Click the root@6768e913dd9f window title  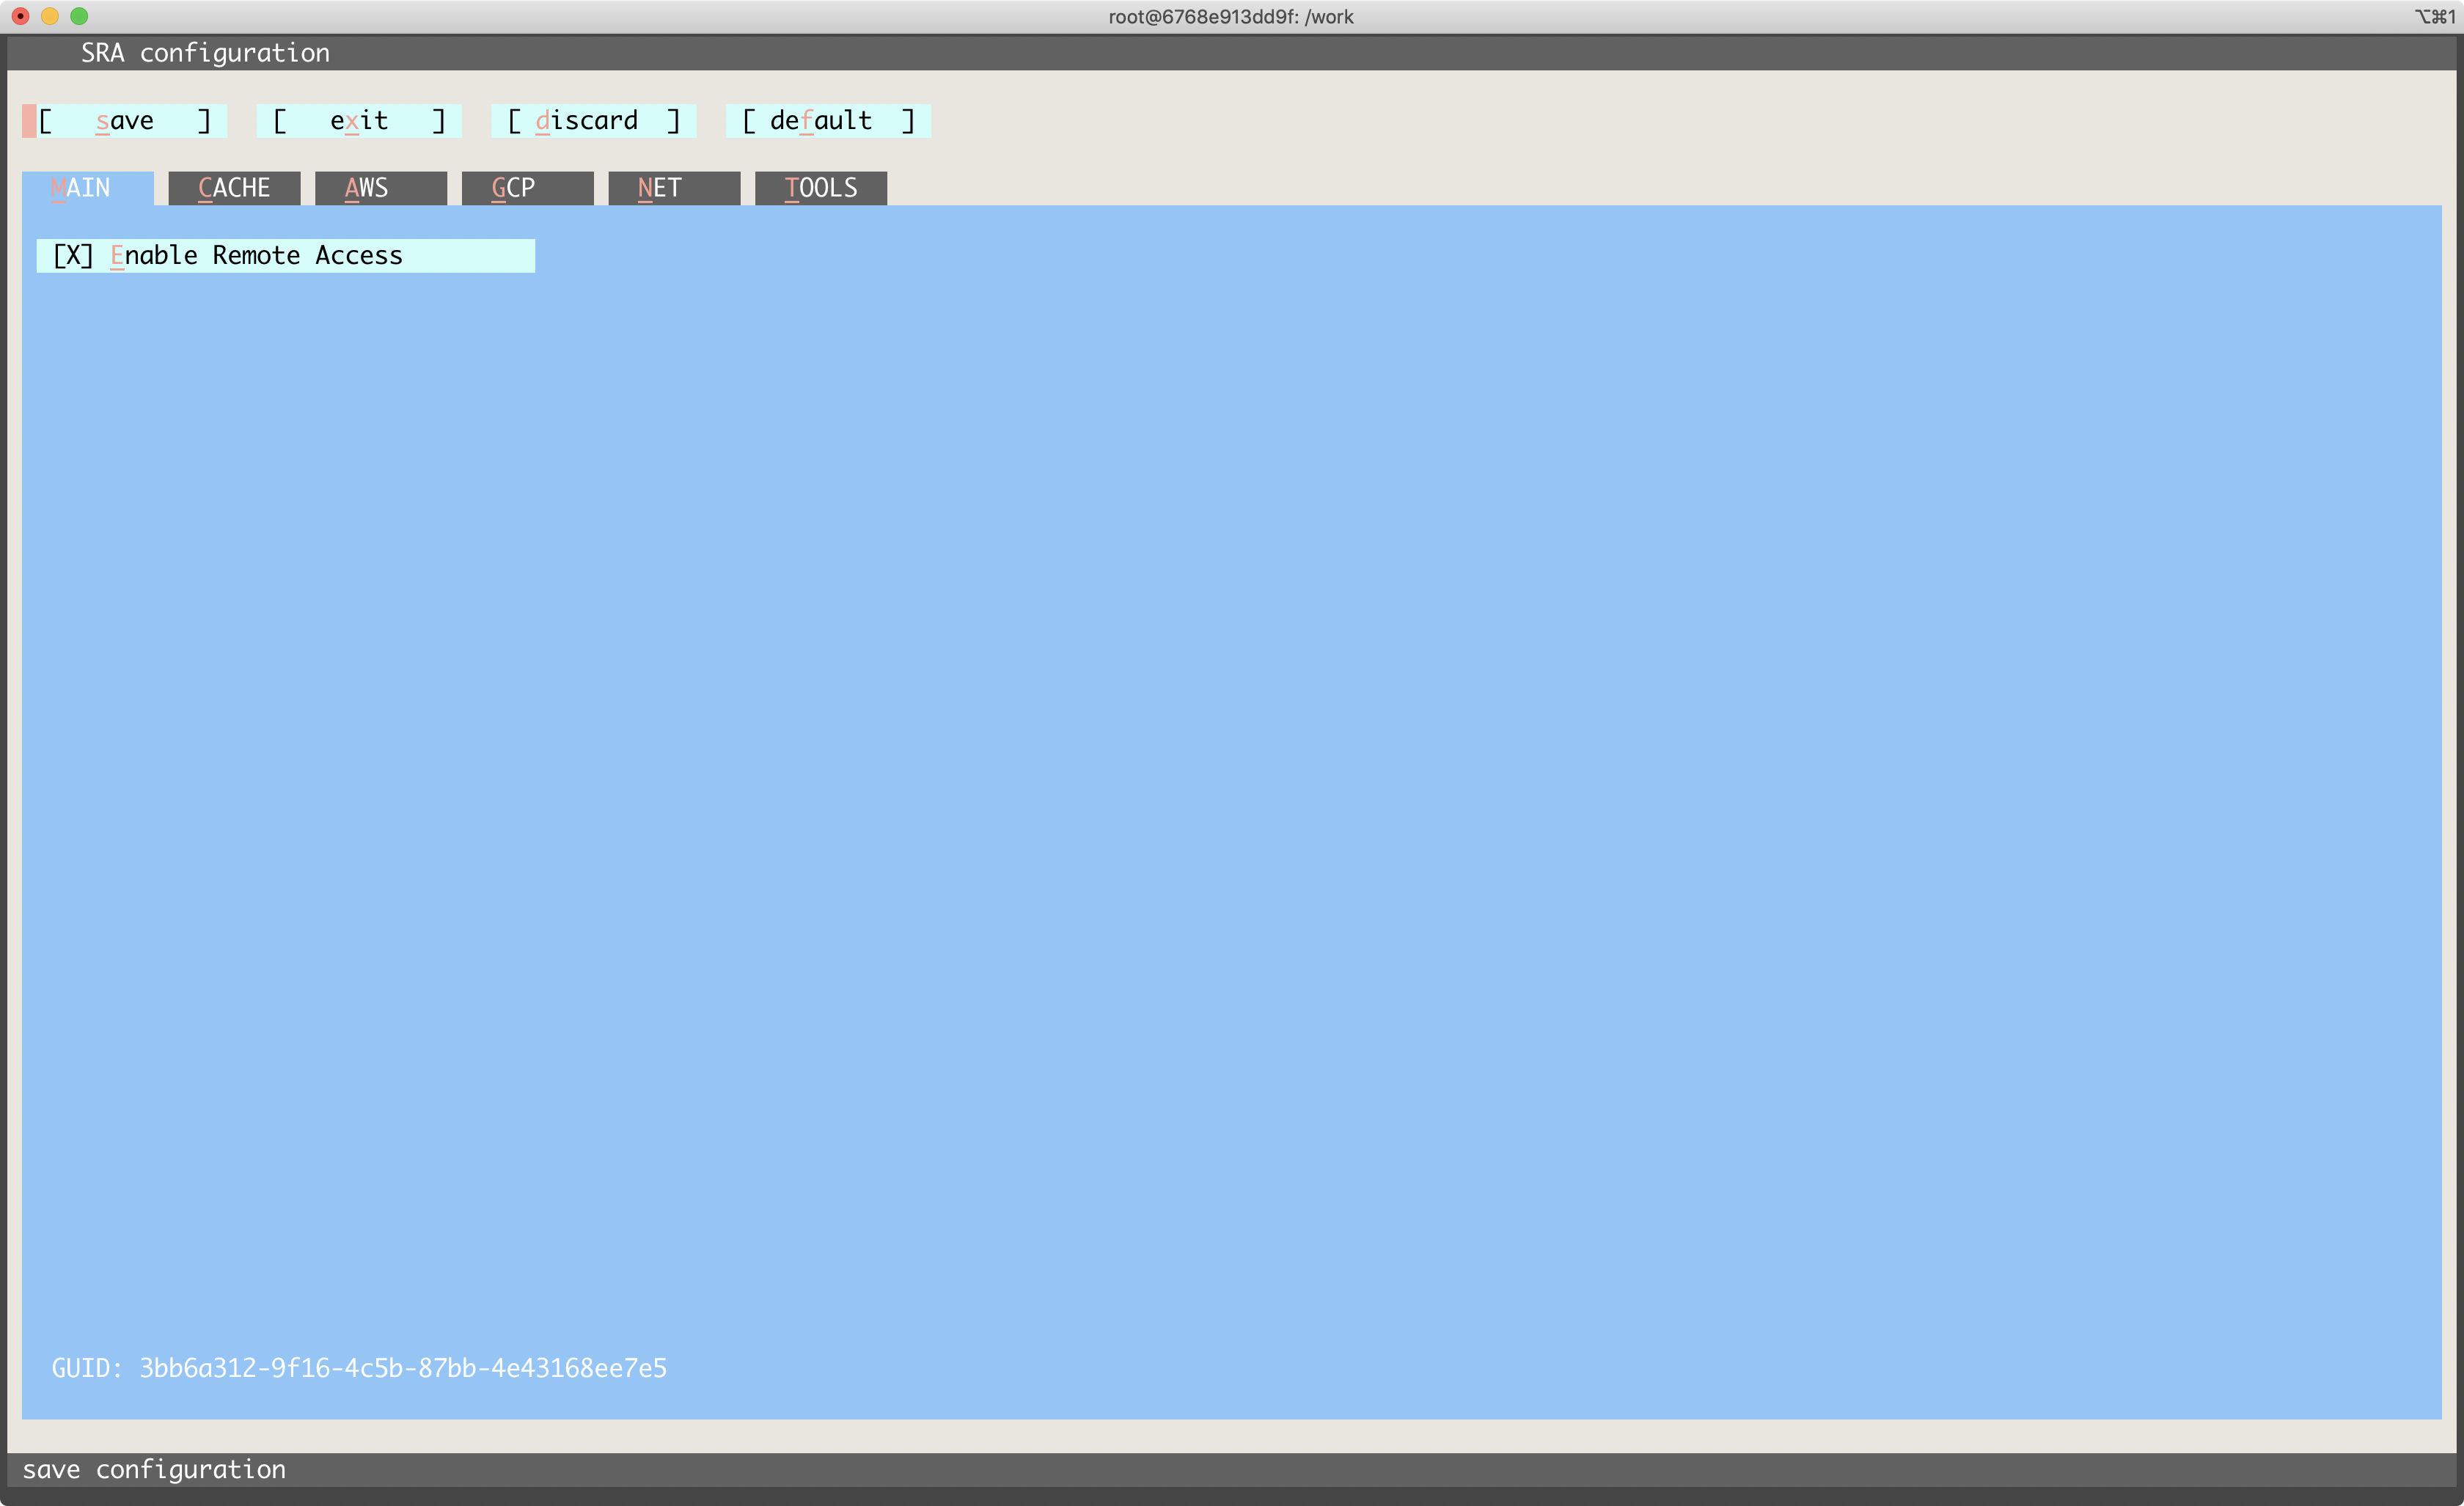1230,17
